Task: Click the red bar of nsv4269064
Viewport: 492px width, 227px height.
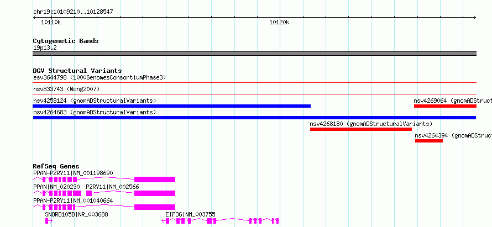Action: coord(445,106)
